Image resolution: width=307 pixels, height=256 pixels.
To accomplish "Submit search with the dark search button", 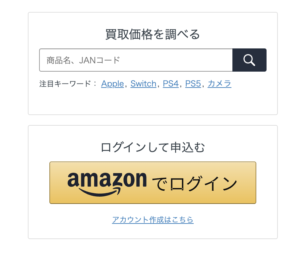I will [249, 60].
